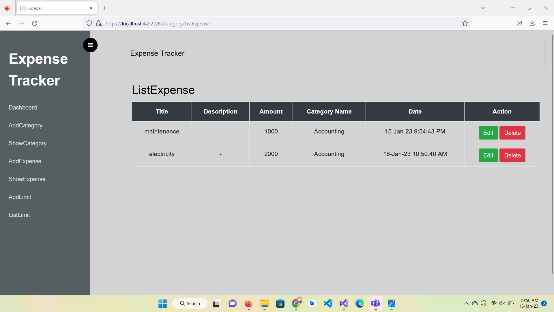Open Microsoft Teams from the taskbar
Image resolution: width=554 pixels, height=312 pixels.
[x=375, y=304]
